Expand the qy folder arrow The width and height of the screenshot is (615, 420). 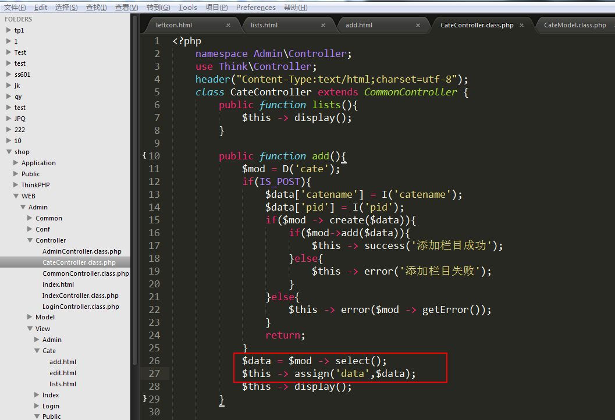tap(9, 95)
